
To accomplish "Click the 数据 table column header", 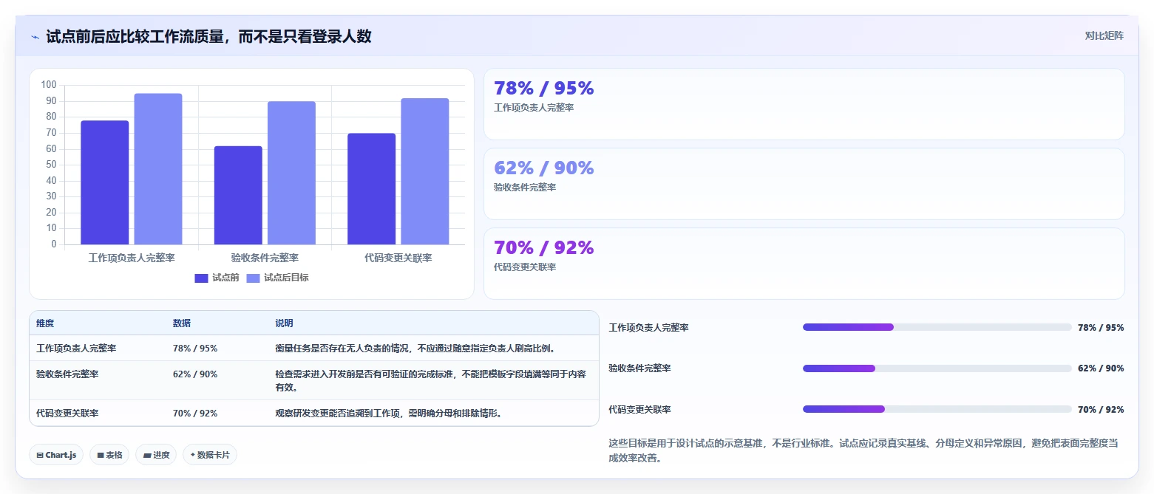I will 182,323.
